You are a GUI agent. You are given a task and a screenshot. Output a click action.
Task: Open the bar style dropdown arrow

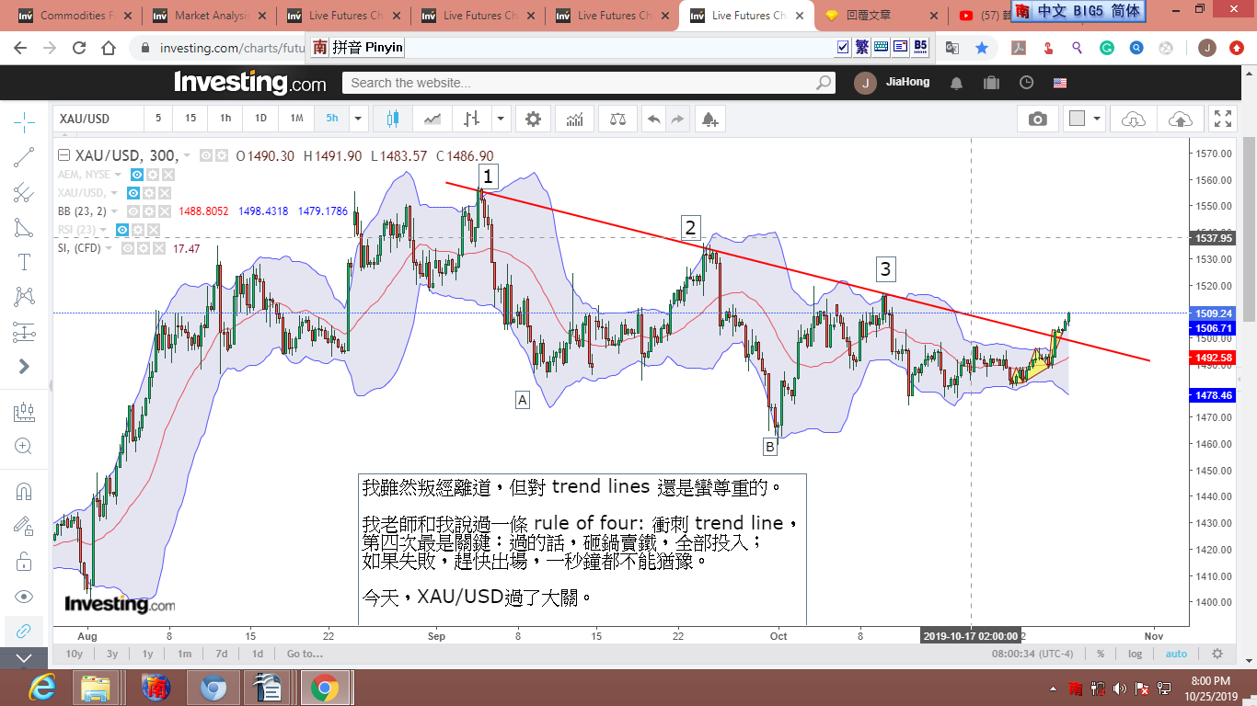pos(501,119)
